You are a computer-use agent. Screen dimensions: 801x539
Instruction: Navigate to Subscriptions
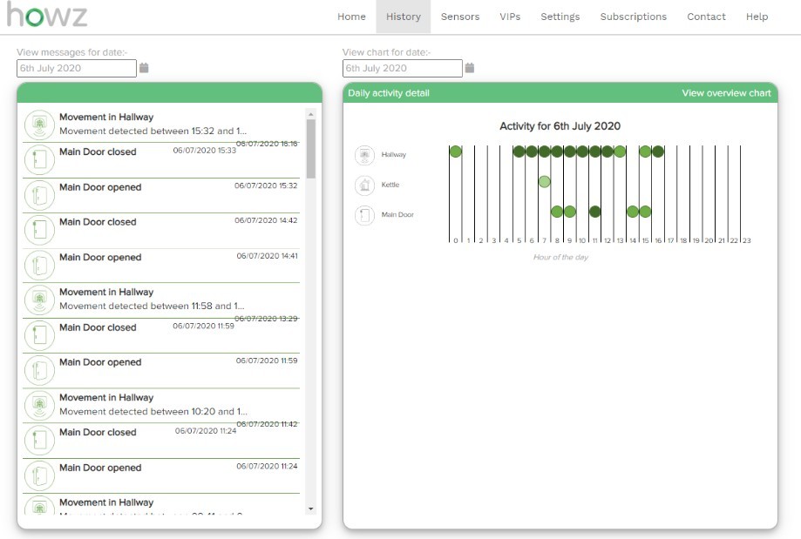click(x=633, y=17)
